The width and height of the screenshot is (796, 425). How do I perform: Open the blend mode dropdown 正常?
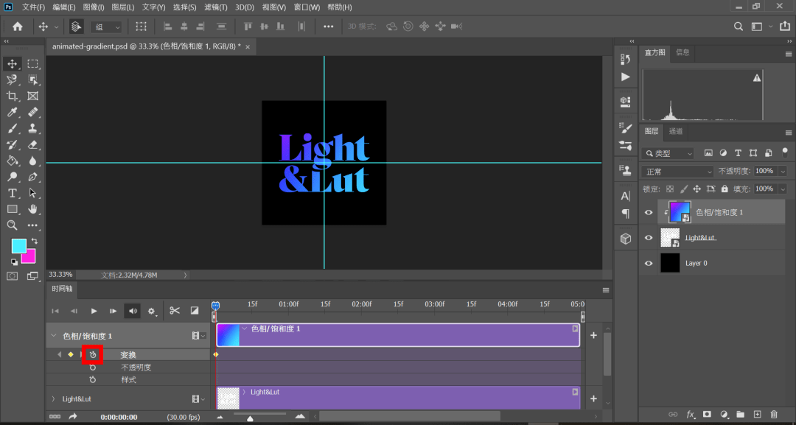coord(677,172)
